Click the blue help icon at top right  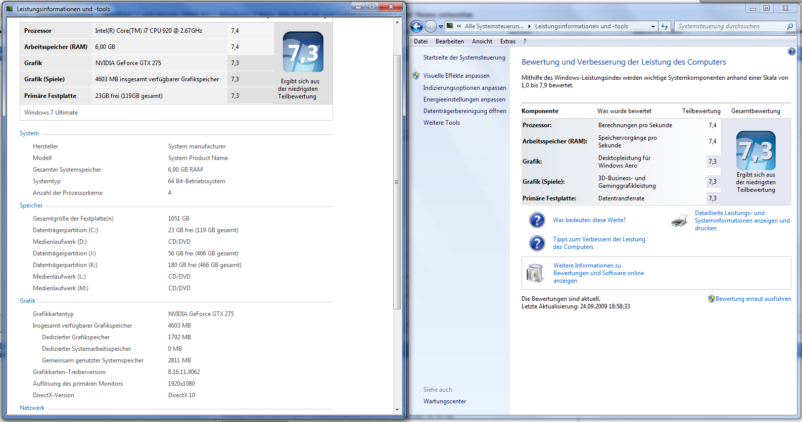[792, 51]
